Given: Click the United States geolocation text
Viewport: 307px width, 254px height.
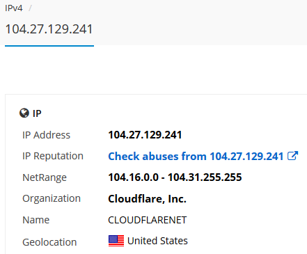Looking at the screenshot, I should [x=157, y=241].
